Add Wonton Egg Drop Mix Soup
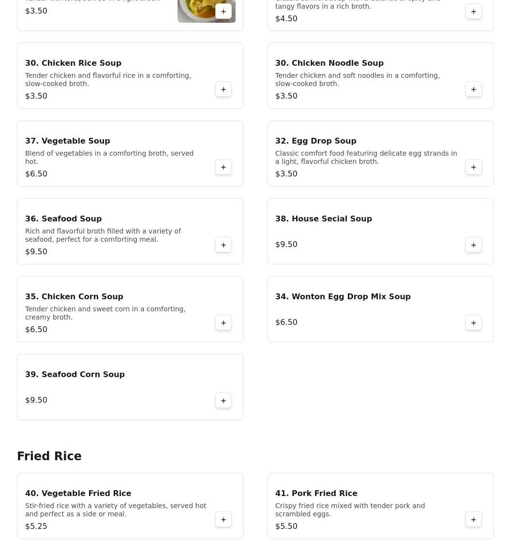 474,322
